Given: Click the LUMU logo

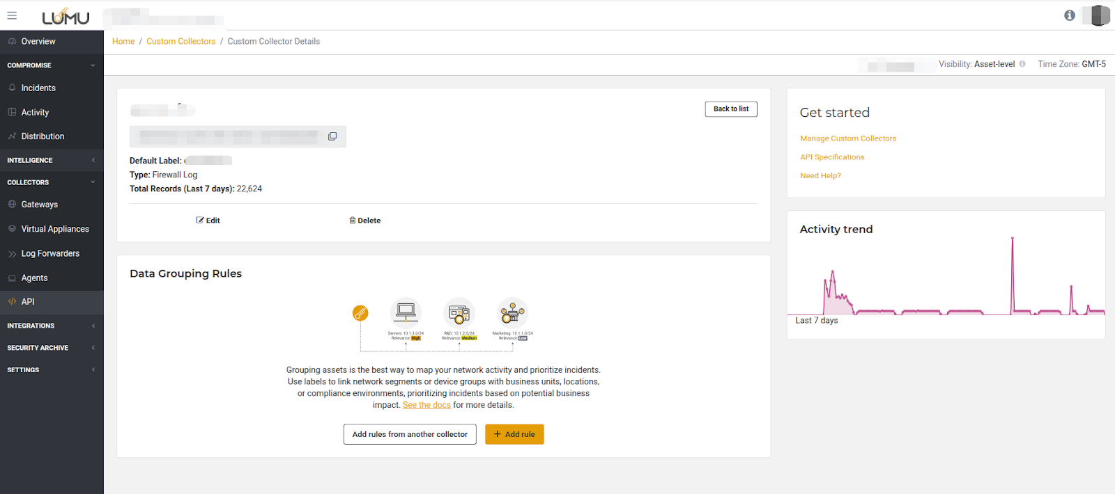Looking at the screenshot, I should point(66,17).
